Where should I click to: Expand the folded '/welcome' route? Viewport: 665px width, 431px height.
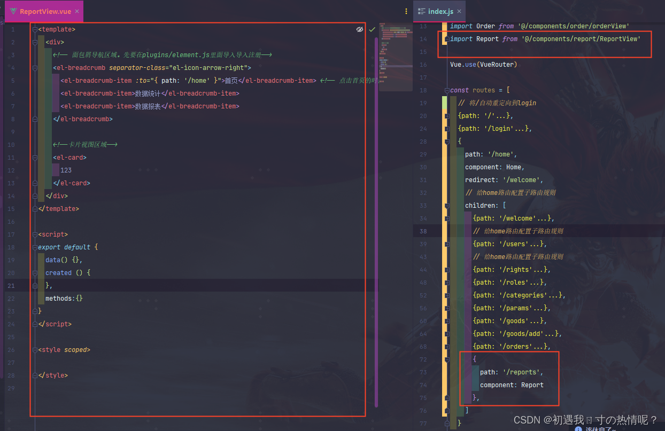click(447, 218)
